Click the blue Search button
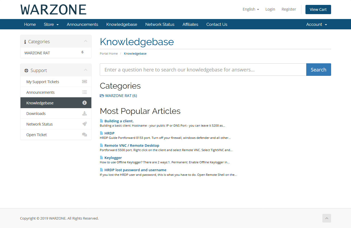 [318, 70]
